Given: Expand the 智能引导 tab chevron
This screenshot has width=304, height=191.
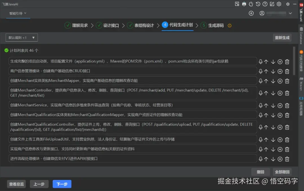Looking at the screenshot, I should 26,13.
